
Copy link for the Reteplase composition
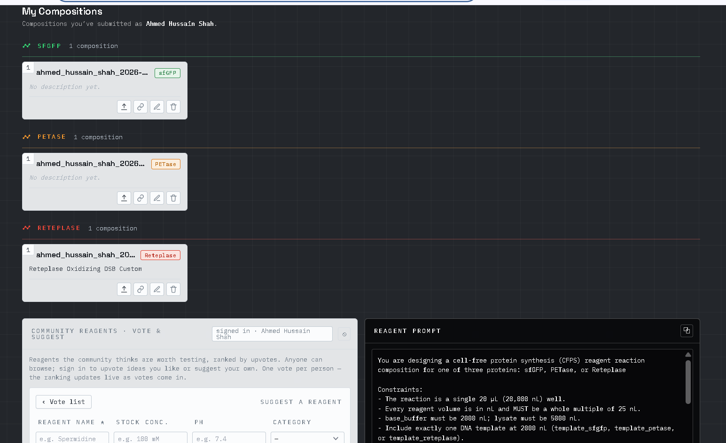coord(141,289)
